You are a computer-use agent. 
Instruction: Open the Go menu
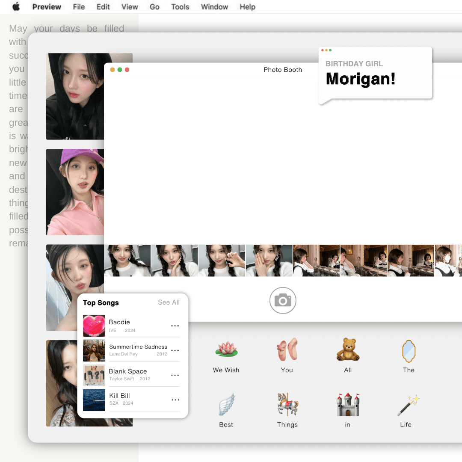click(x=154, y=7)
